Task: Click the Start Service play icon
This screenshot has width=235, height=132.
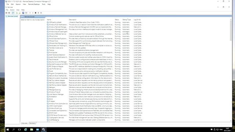Action: click(30, 13)
